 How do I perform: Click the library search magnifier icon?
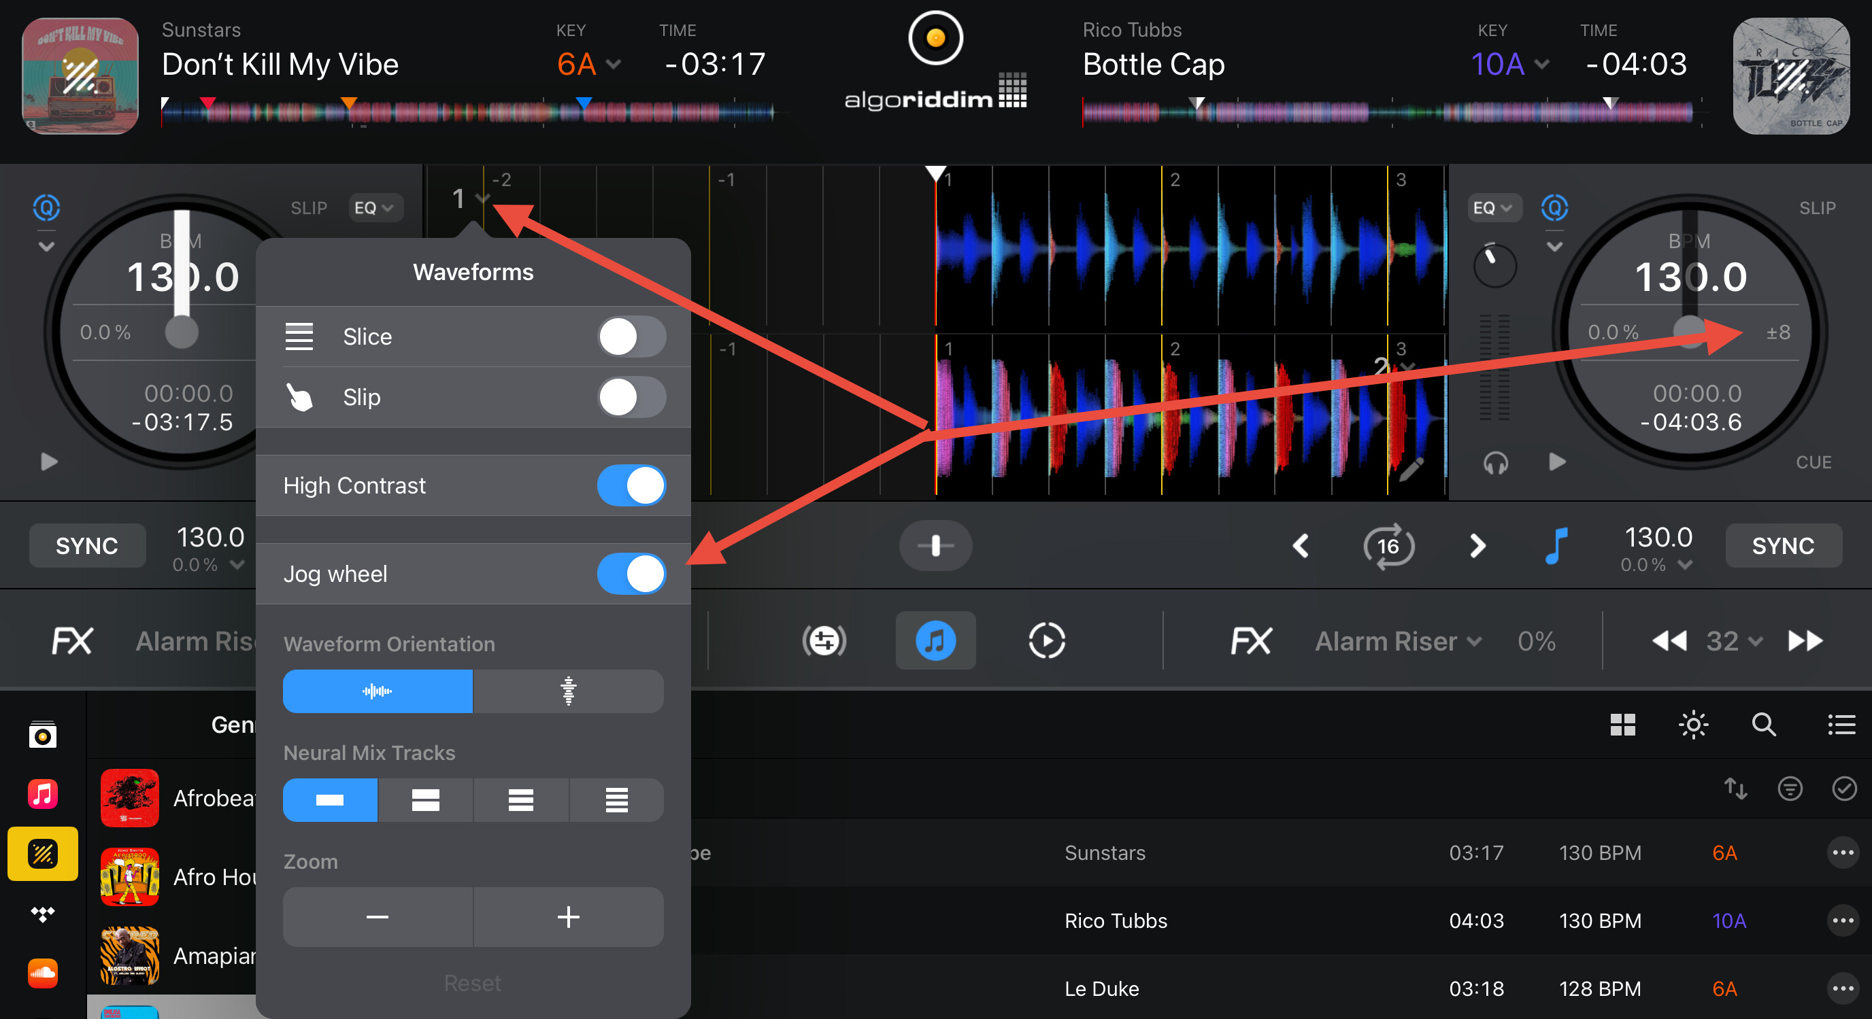(1763, 724)
